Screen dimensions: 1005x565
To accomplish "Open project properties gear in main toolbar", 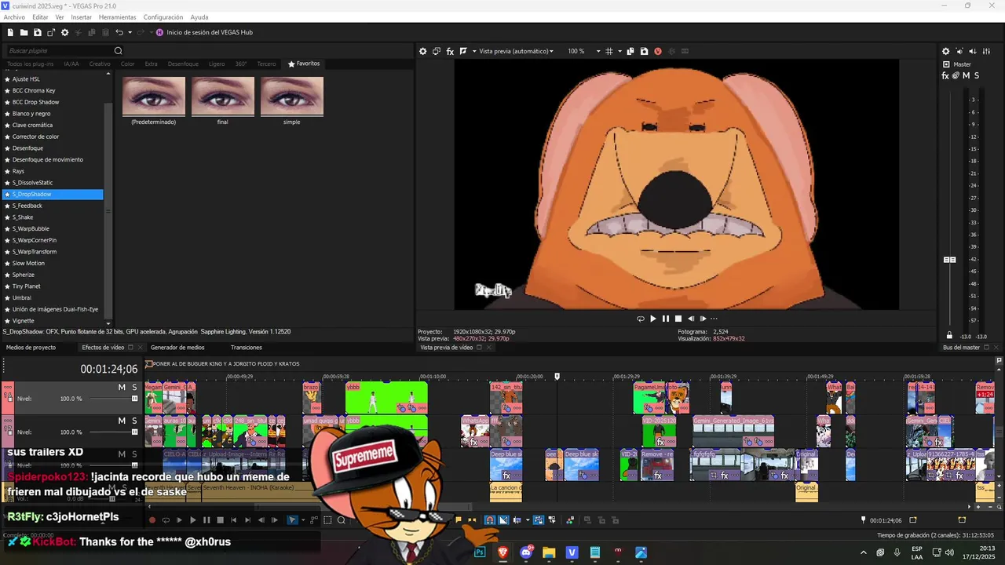I will tap(65, 32).
